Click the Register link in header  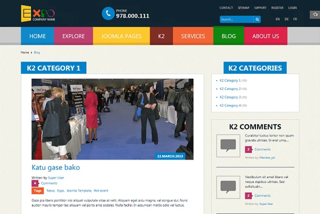(277, 8)
